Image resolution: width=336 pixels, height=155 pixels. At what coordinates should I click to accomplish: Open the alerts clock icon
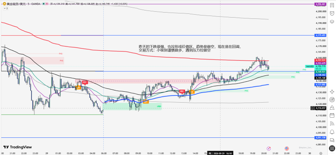click(x=332, y=13)
